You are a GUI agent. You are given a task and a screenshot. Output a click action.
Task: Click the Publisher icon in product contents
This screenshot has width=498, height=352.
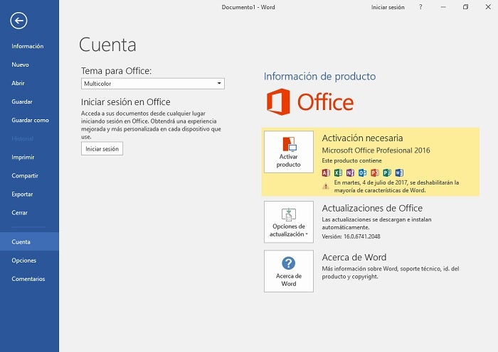tap(387, 172)
